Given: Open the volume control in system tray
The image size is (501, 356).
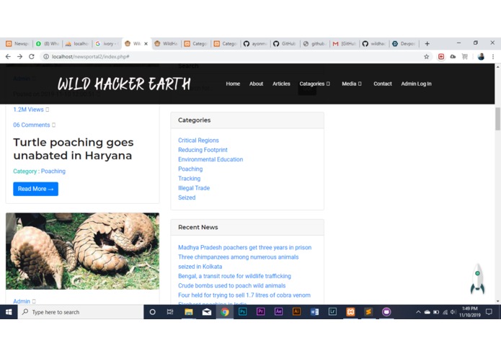Looking at the screenshot, I should coord(453,312).
